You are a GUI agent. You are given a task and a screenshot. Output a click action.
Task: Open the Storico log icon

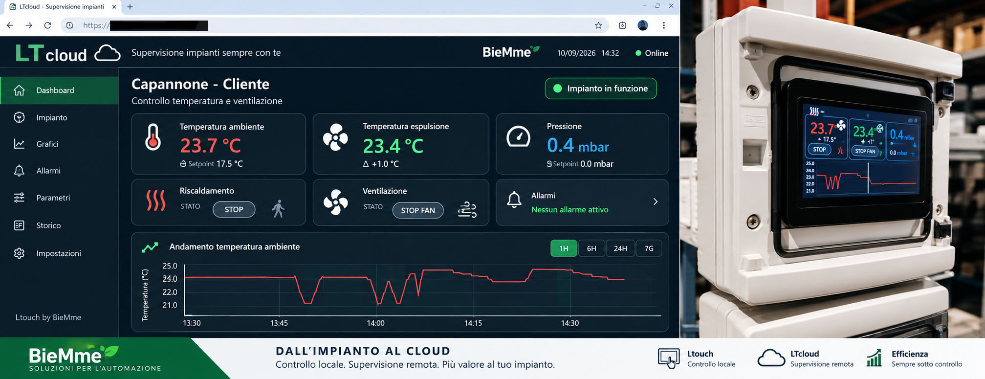coord(19,225)
